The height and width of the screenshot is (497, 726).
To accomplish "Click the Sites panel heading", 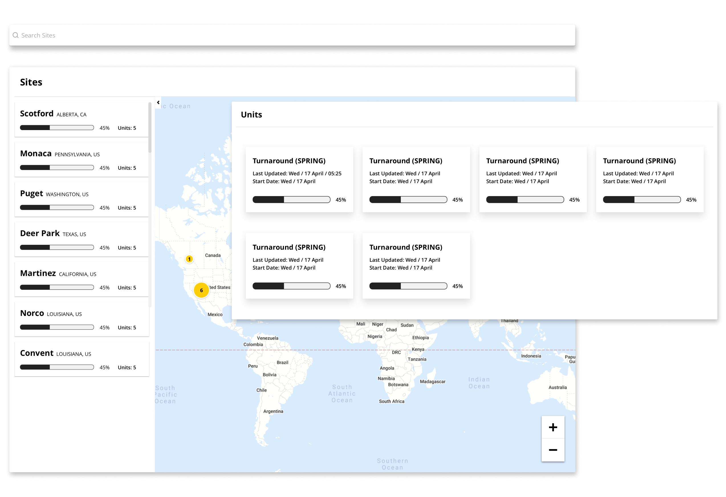I will click(31, 82).
